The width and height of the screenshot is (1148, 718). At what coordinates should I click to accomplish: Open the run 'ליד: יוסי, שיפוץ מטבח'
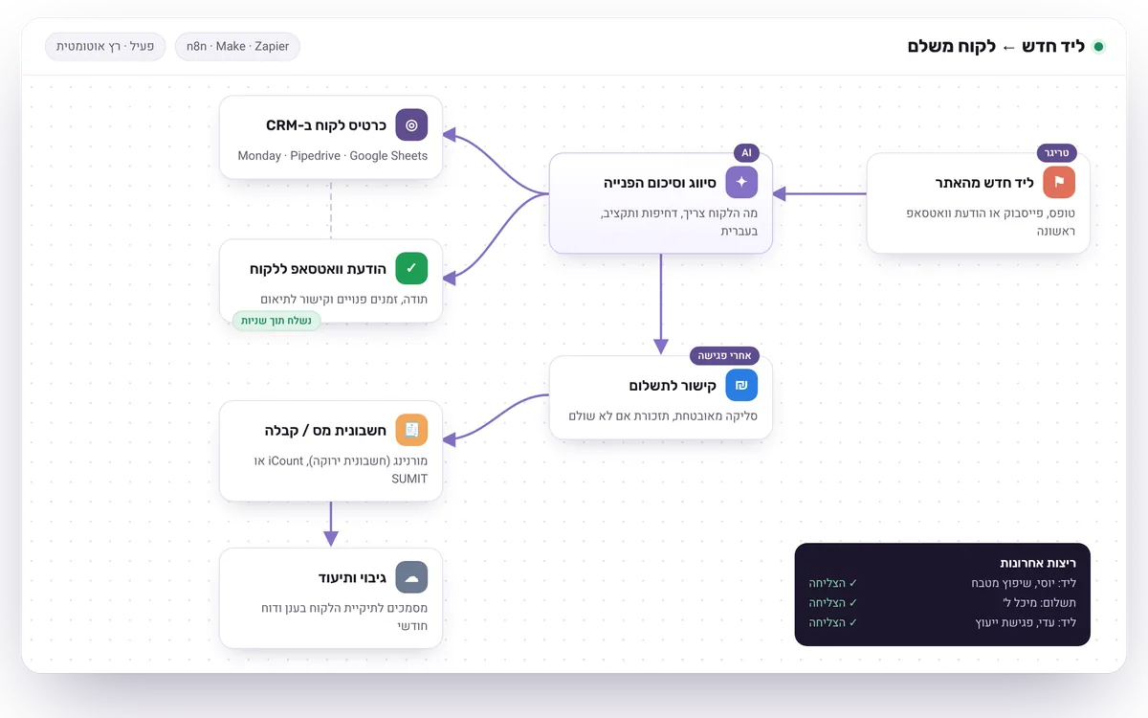click(x=1024, y=583)
